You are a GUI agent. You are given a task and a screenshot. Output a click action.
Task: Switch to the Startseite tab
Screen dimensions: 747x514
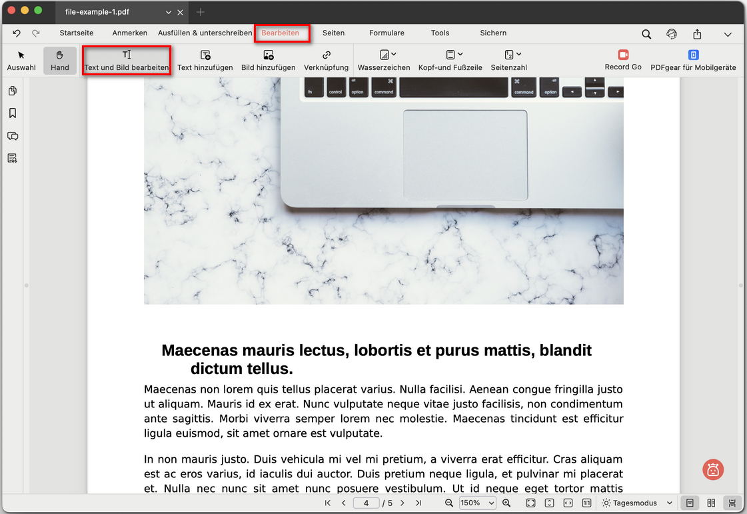[x=76, y=33]
